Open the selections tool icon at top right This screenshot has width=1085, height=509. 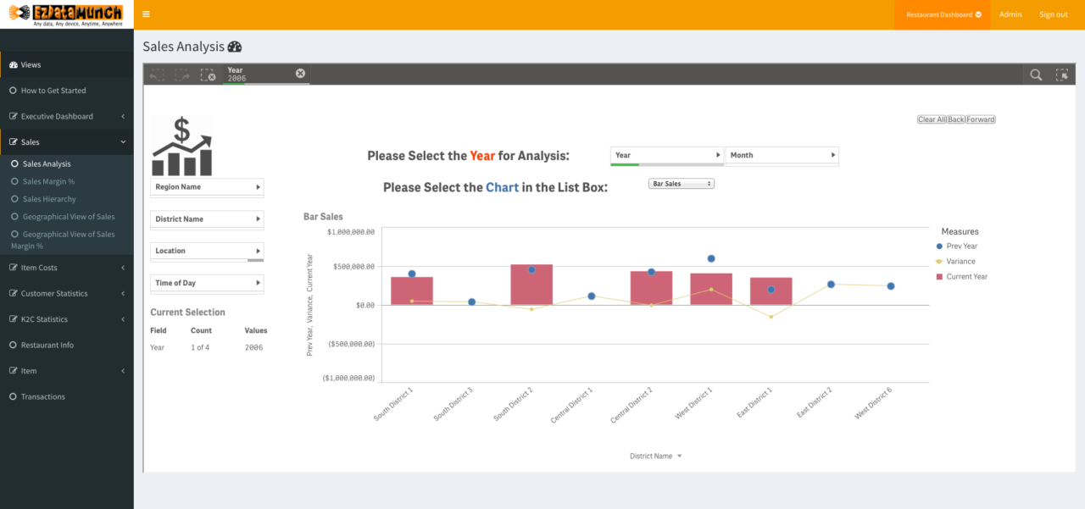pyautogui.click(x=1062, y=75)
